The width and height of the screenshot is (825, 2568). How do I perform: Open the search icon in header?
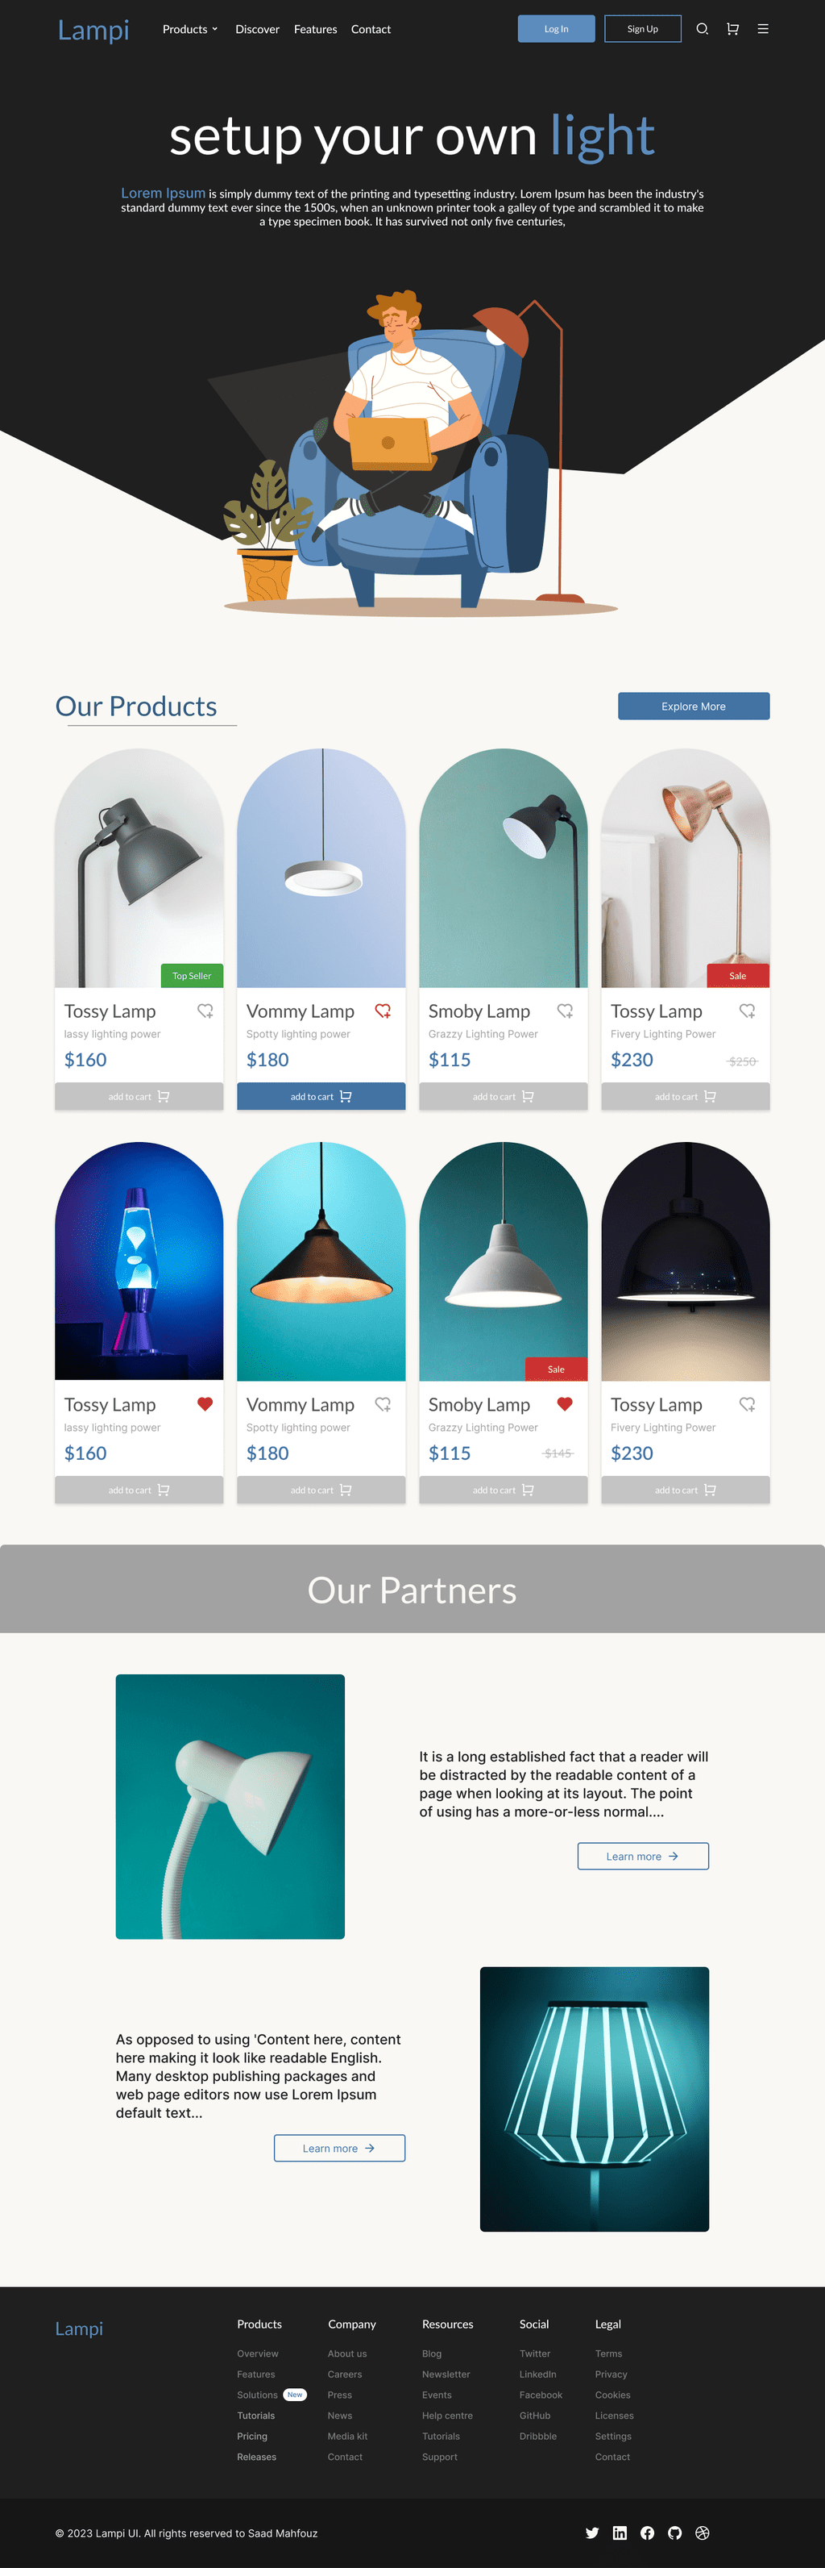(x=703, y=29)
